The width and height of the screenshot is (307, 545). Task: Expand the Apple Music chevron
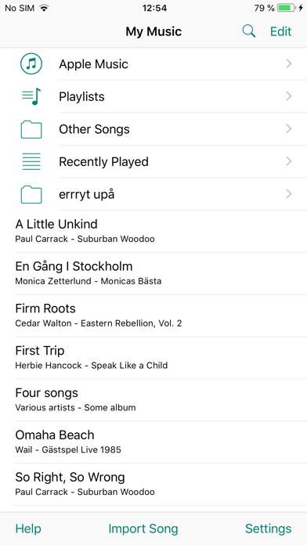[288, 63]
